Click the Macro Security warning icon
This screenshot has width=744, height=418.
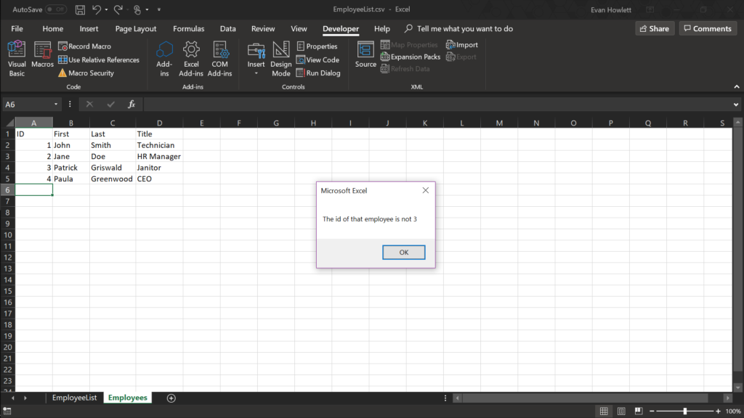[62, 73]
